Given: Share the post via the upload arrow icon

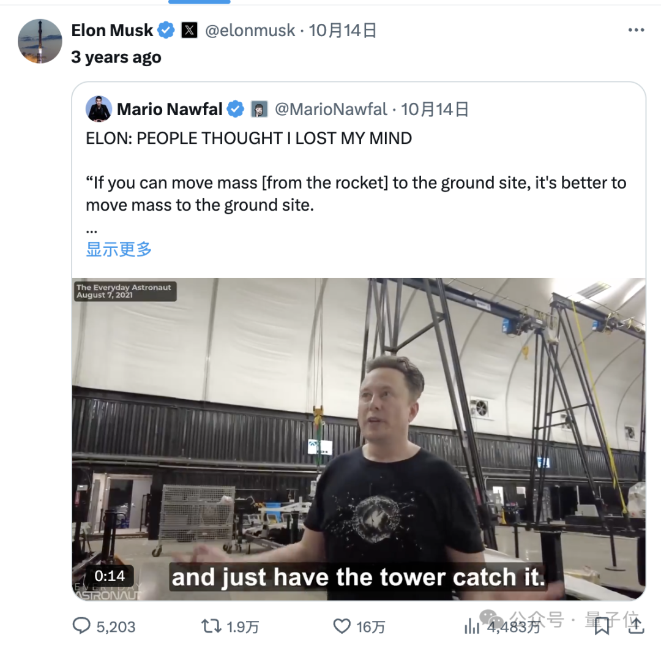Looking at the screenshot, I should [x=636, y=626].
